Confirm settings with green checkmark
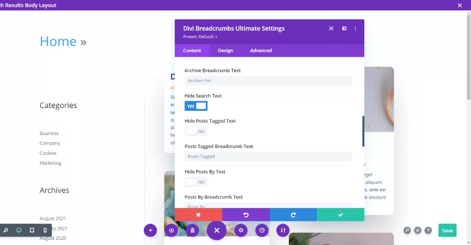471x245 pixels. pyautogui.click(x=341, y=215)
